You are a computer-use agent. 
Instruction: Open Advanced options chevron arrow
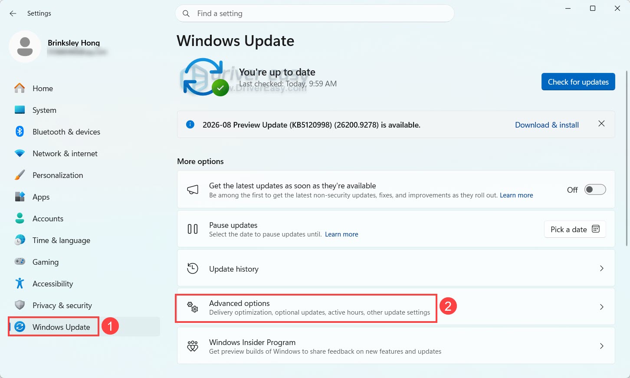(601, 307)
